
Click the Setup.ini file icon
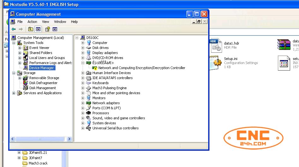[x=216, y=63]
